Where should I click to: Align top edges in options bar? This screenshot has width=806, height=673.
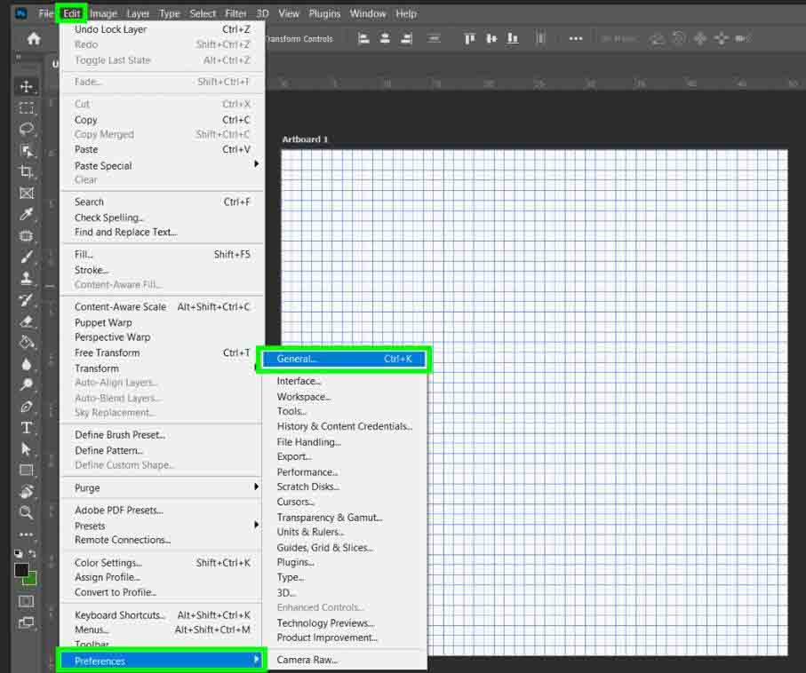(x=469, y=38)
